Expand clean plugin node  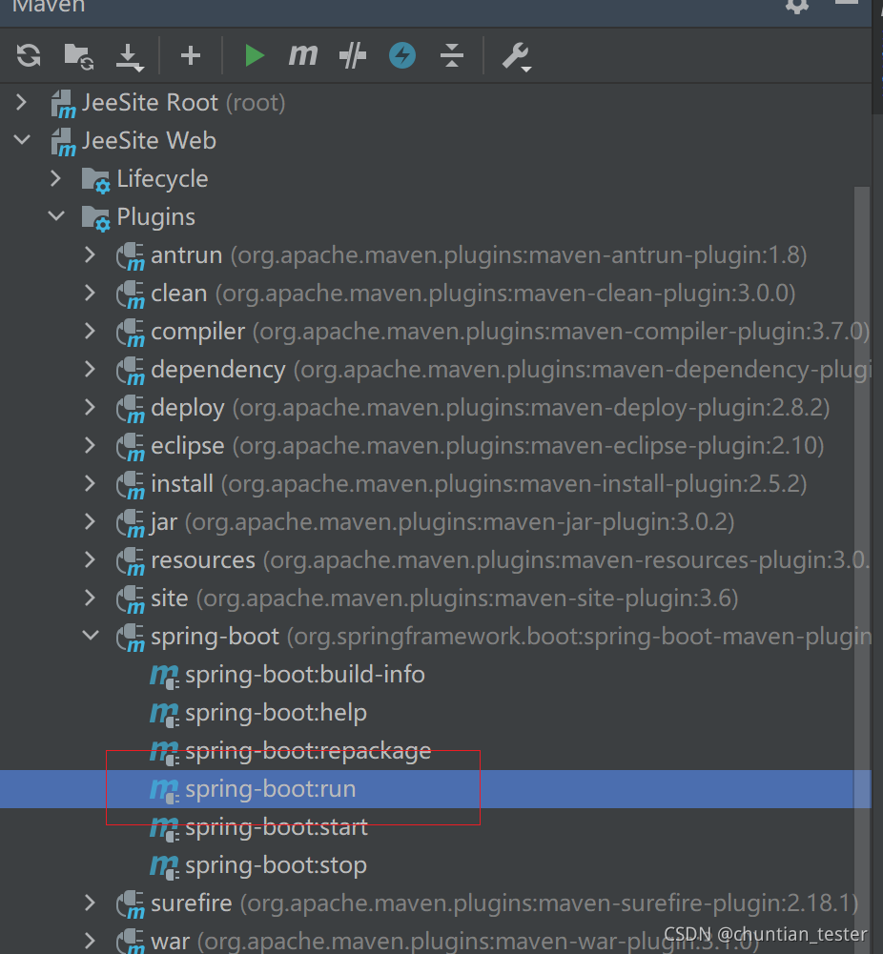(x=90, y=293)
